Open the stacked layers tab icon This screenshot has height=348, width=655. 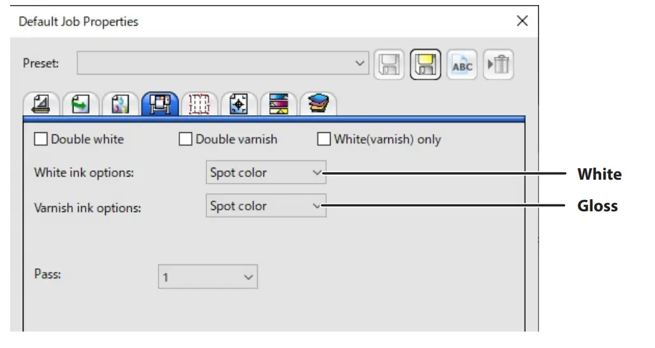(317, 104)
